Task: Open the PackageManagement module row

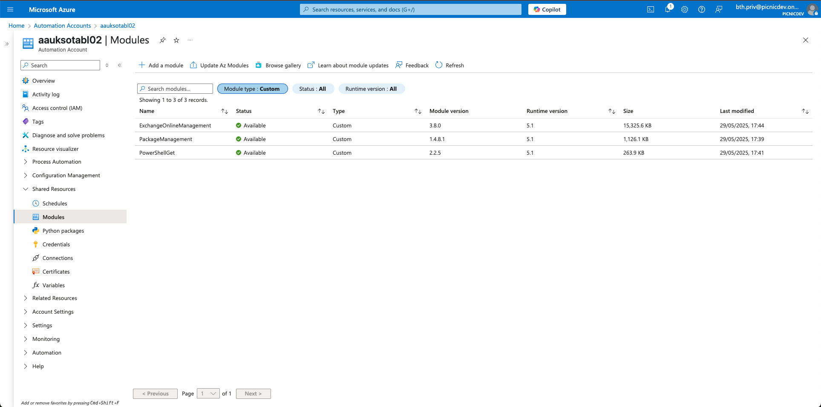Action: pyautogui.click(x=474, y=139)
